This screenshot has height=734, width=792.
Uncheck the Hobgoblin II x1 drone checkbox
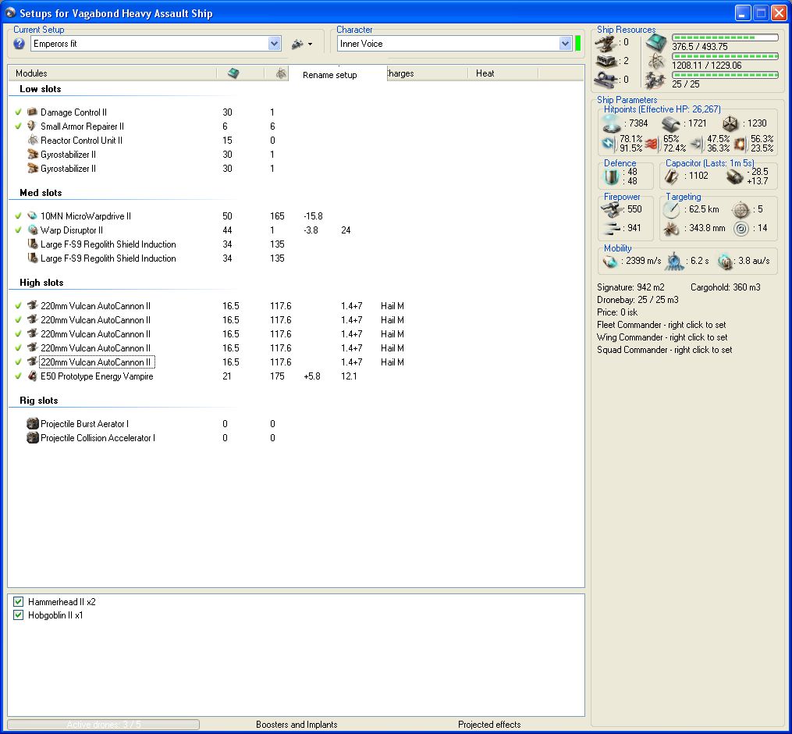(19, 615)
